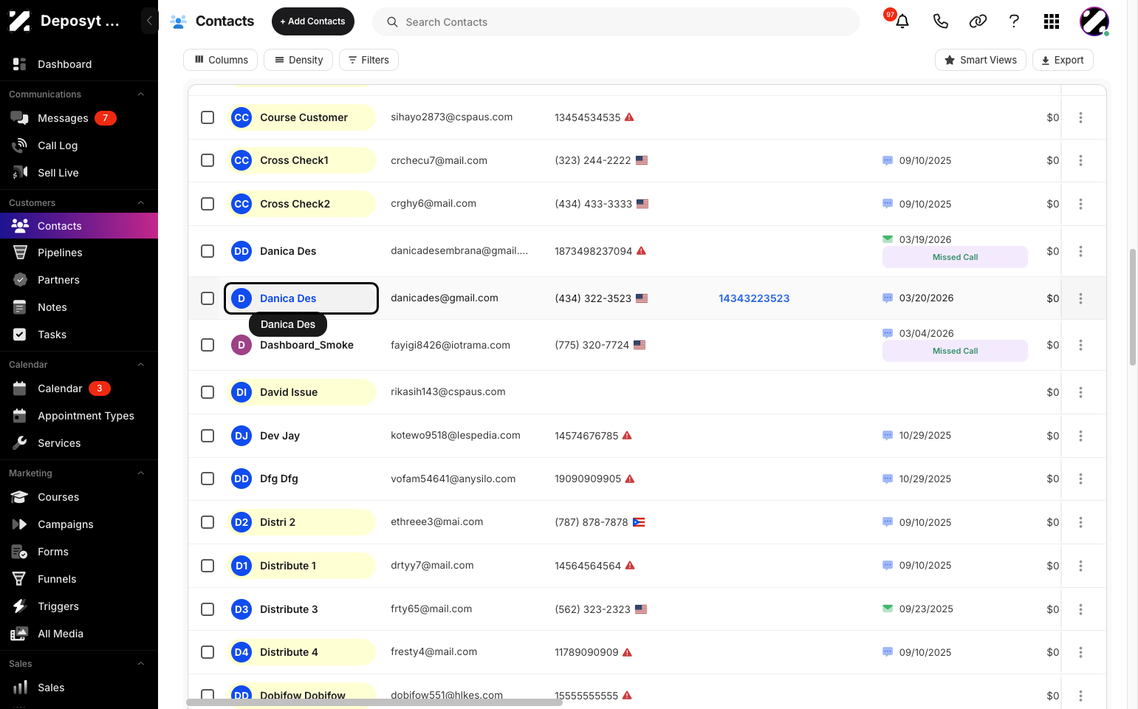
Task: Collapse the Customers section
Action: [x=140, y=203]
